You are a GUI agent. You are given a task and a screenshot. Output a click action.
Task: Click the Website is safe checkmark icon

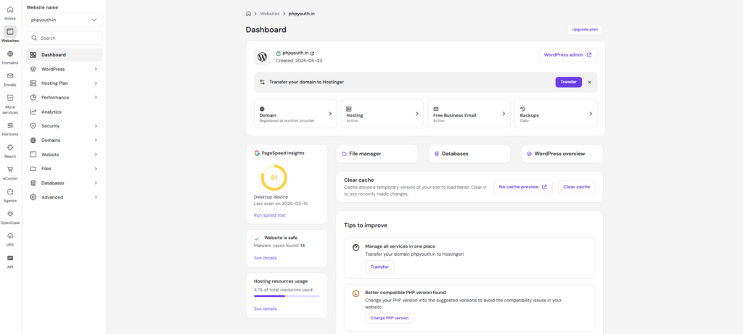[x=257, y=239]
